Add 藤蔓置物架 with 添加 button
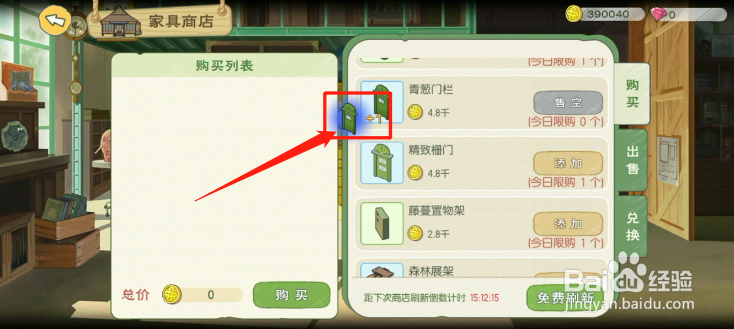The width and height of the screenshot is (734, 329). point(568,224)
